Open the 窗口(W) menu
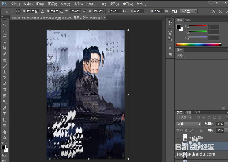Image resolution: width=228 pixels, height=162 pixels. pos(128,4)
